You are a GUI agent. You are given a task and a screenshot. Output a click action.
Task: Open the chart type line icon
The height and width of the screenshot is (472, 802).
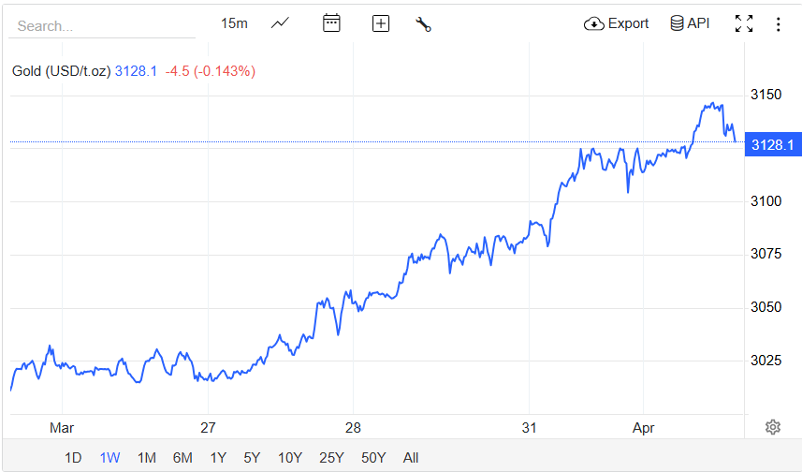pyautogui.click(x=280, y=23)
